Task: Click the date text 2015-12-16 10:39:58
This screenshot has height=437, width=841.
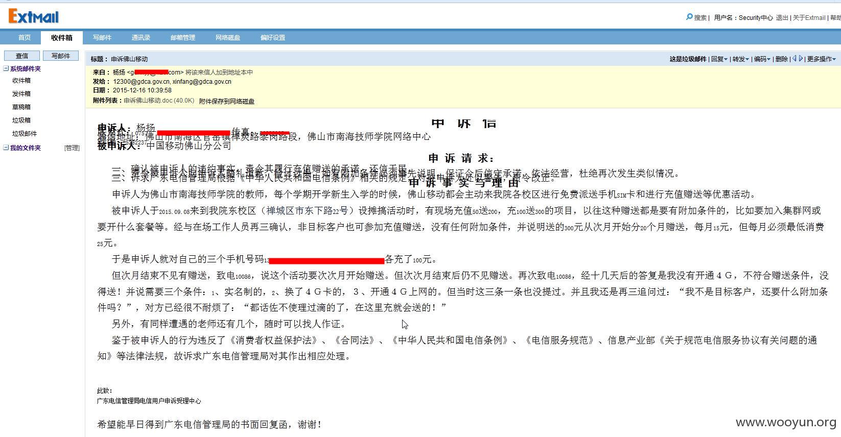Action: click(142, 90)
